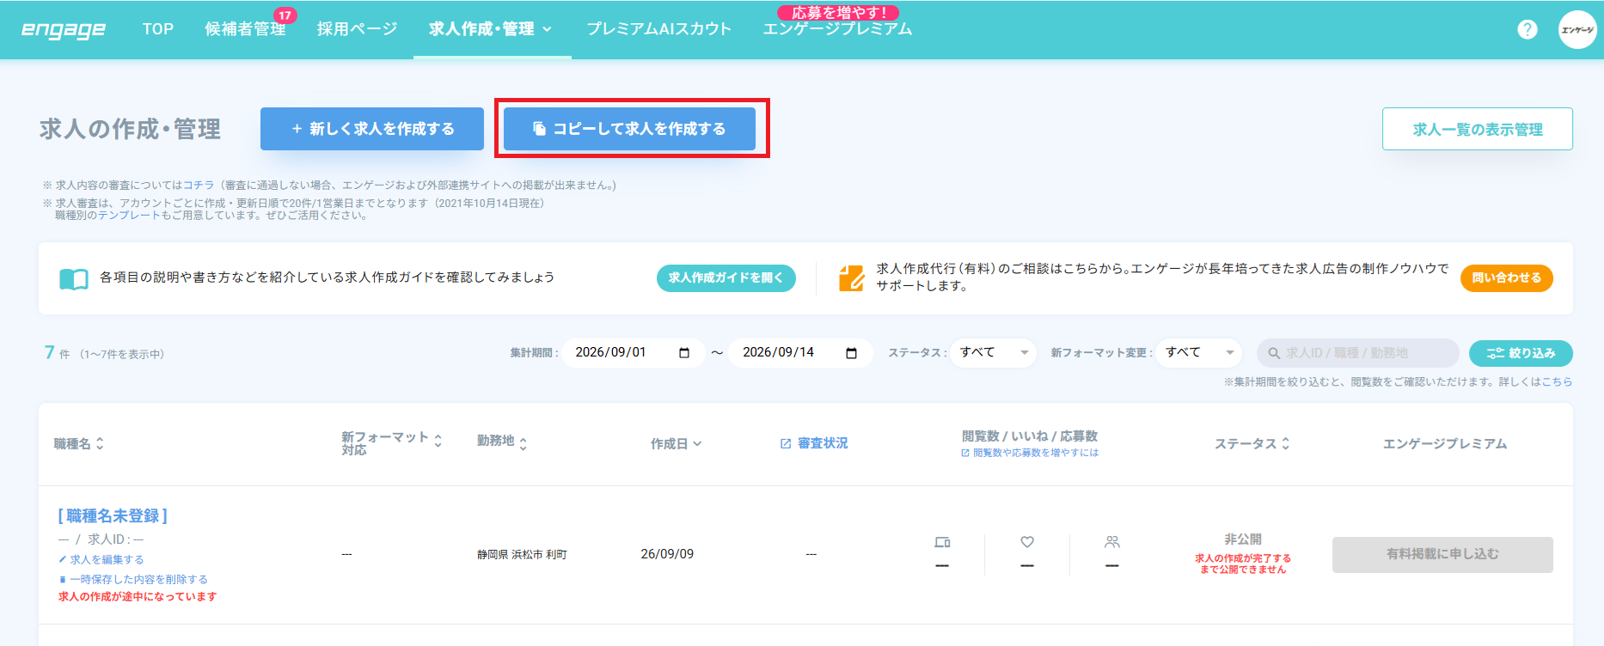Viewport: 1604px width, 646px height.
Task: Click the pencil icon beside 求人を編集する
Action: 62,559
